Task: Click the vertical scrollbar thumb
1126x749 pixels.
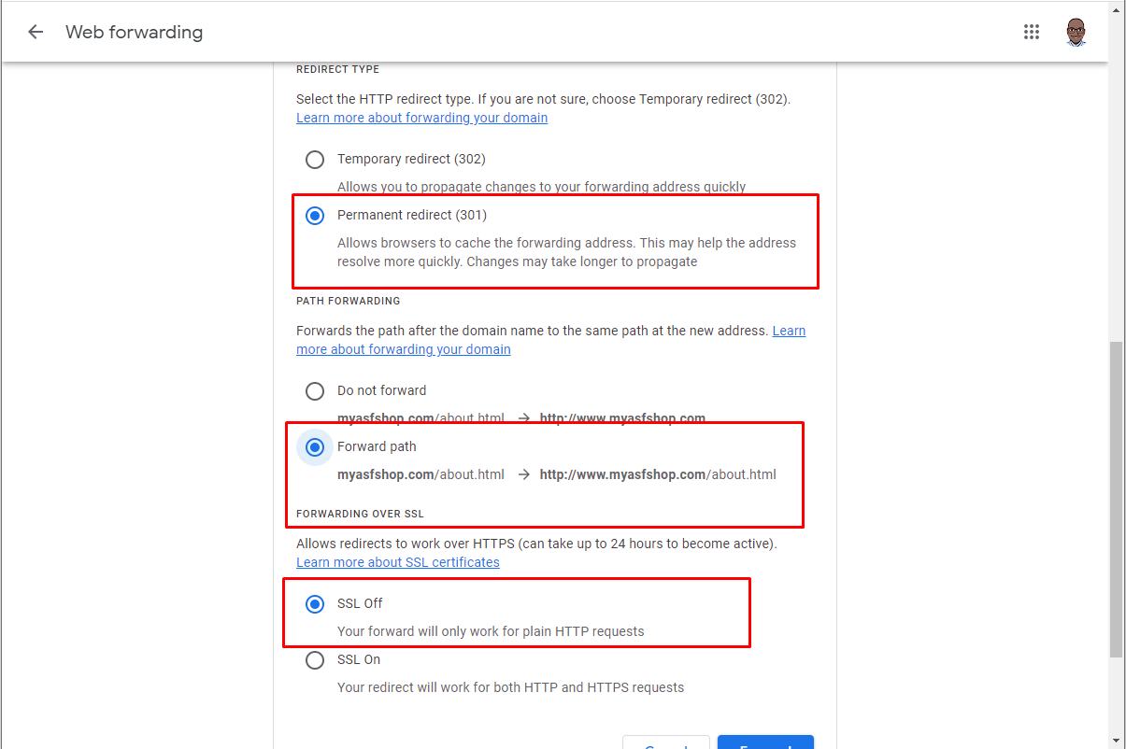Action: tap(1116, 500)
